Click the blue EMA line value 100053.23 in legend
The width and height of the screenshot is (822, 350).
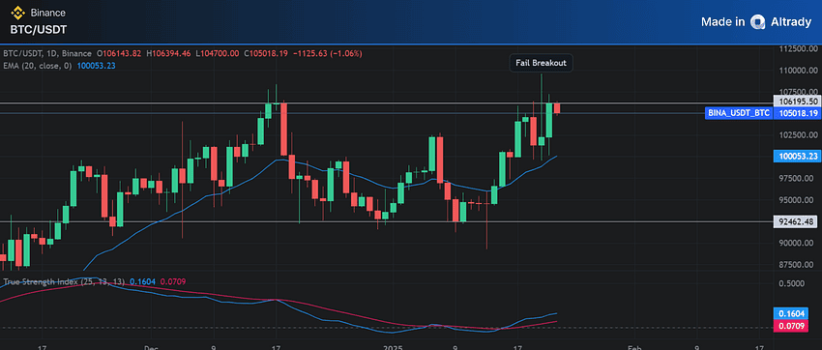97,66
